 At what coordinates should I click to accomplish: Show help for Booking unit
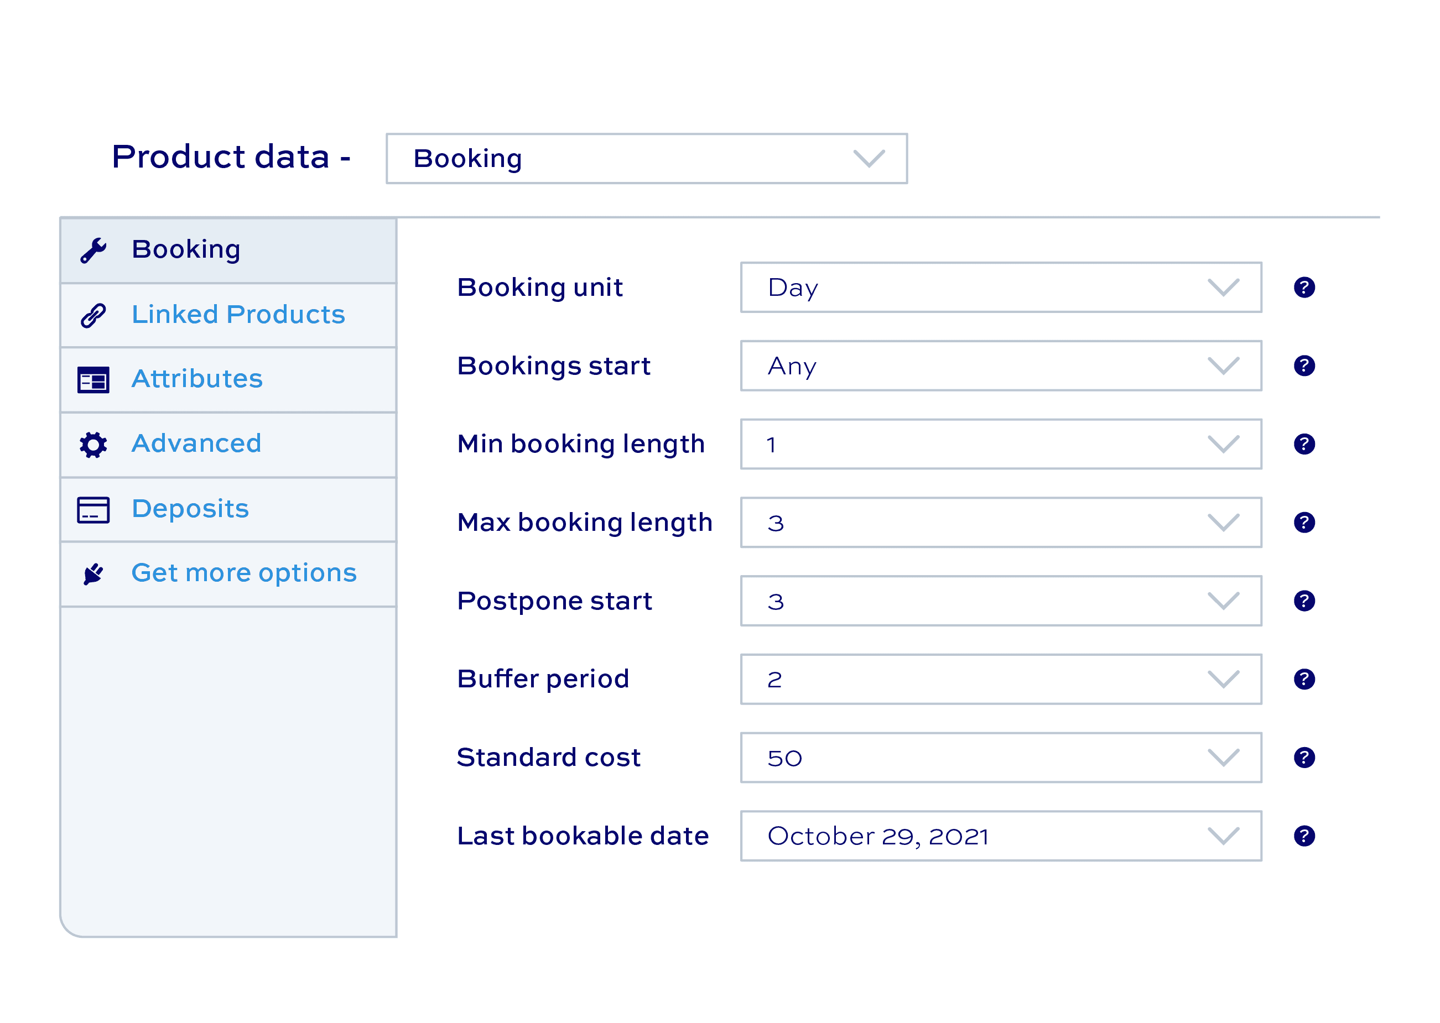[1304, 287]
